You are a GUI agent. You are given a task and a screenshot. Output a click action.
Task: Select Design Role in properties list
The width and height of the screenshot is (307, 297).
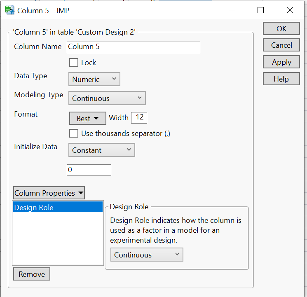pos(58,208)
